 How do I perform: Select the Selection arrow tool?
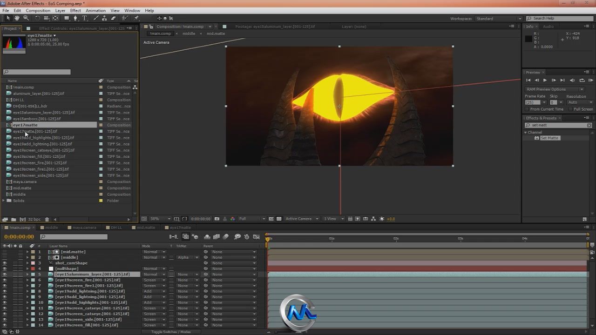point(8,18)
